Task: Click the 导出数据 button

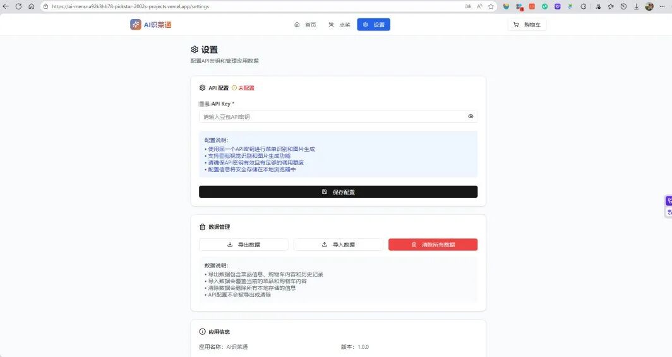Action: pyautogui.click(x=243, y=245)
